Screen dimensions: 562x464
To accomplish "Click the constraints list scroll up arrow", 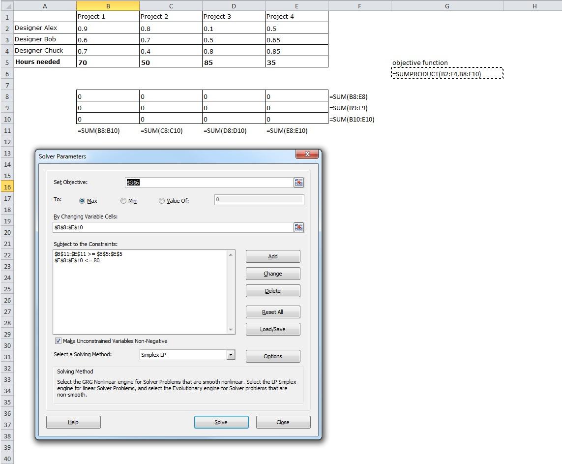I will click(231, 254).
